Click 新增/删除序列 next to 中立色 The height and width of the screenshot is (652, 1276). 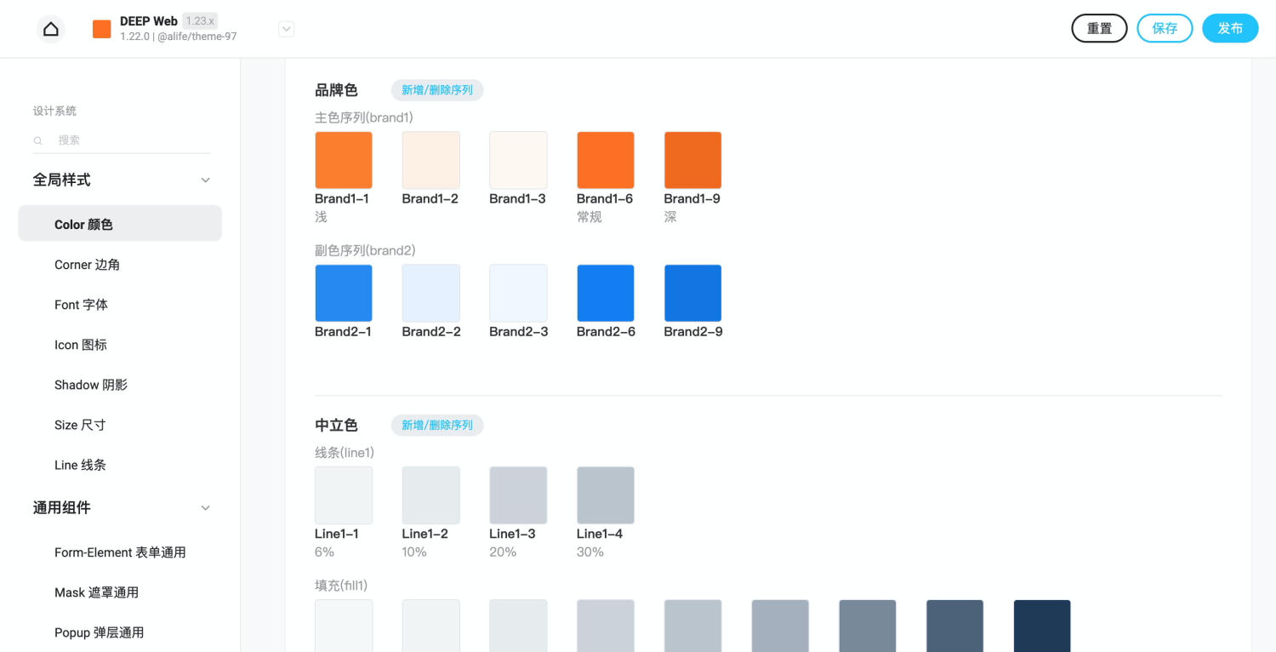click(437, 426)
